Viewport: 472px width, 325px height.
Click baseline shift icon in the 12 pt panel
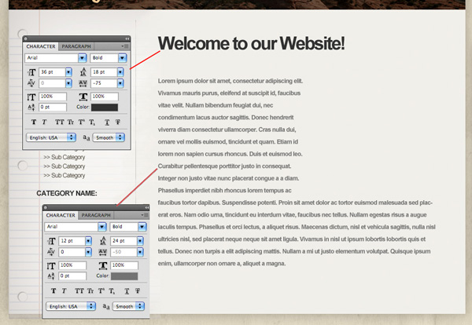tap(51, 276)
